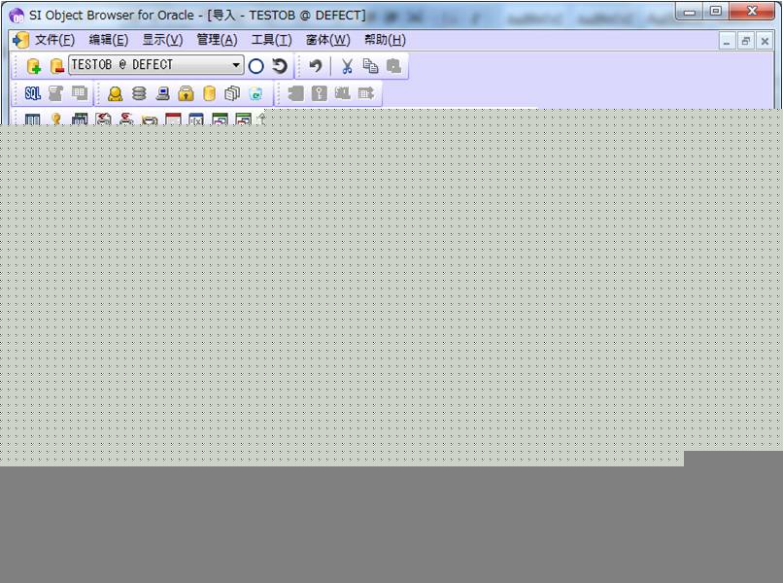
Task: Restore down the inner MDI child window
Action: (745, 42)
